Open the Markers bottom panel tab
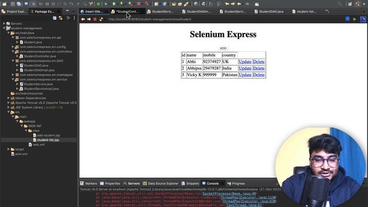This screenshot has height=207, width=368. pos(89,183)
